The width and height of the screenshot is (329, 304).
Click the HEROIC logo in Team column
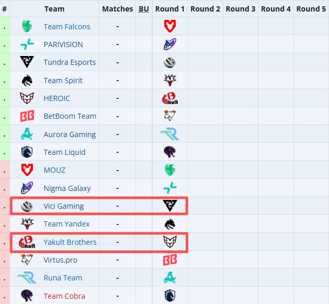(x=27, y=98)
